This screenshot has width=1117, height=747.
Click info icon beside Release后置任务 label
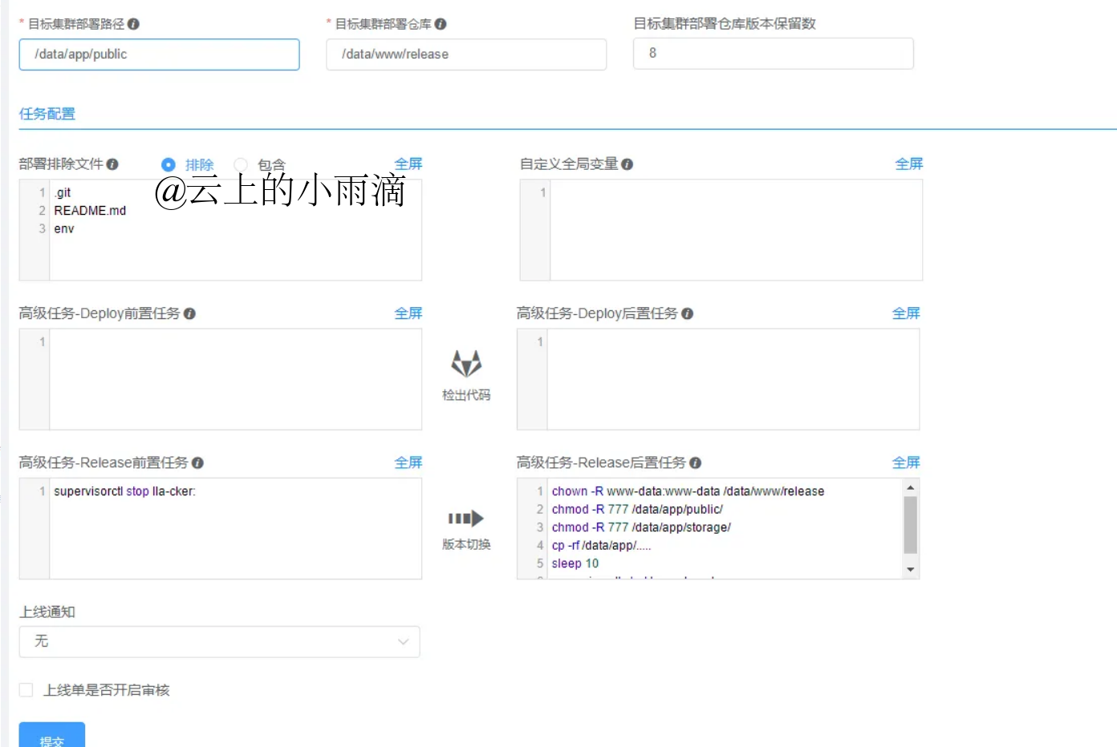tap(696, 462)
